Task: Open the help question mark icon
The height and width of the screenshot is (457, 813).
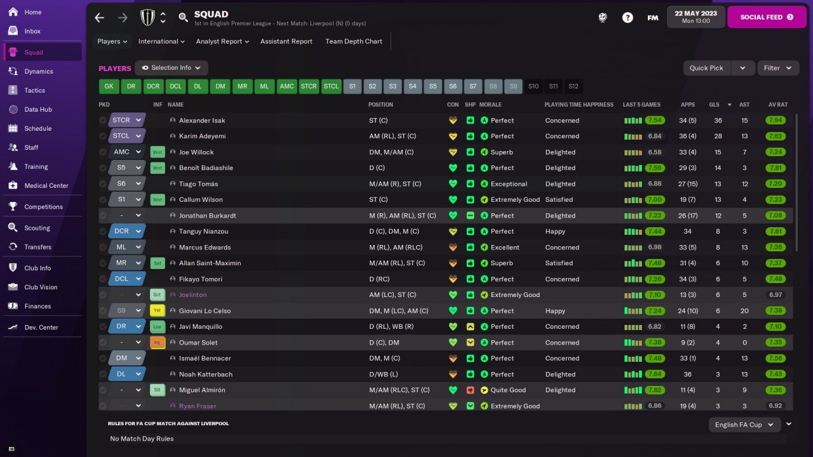Action: click(628, 18)
